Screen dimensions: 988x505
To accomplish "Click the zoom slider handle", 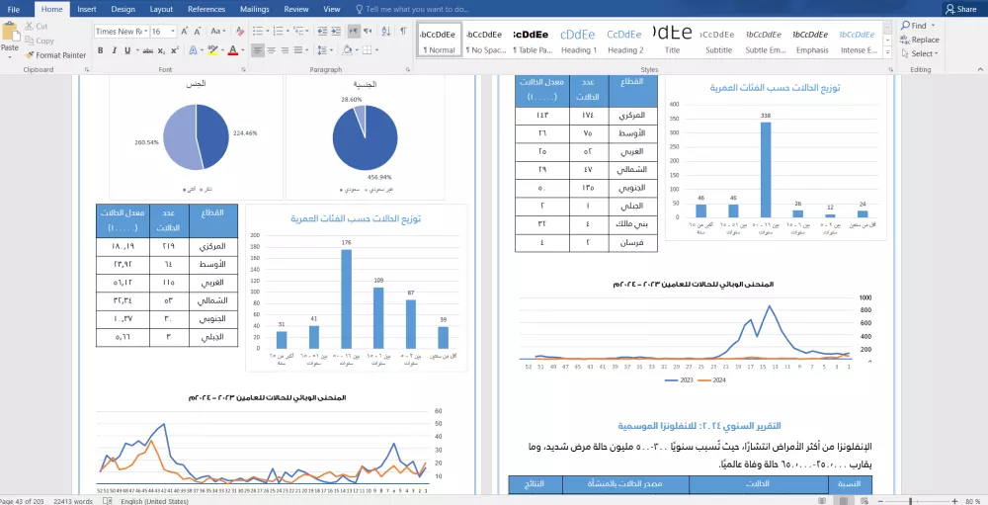I will pyautogui.click(x=910, y=501).
